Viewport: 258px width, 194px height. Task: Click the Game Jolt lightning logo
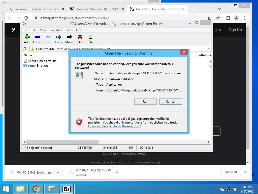[13, 30]
